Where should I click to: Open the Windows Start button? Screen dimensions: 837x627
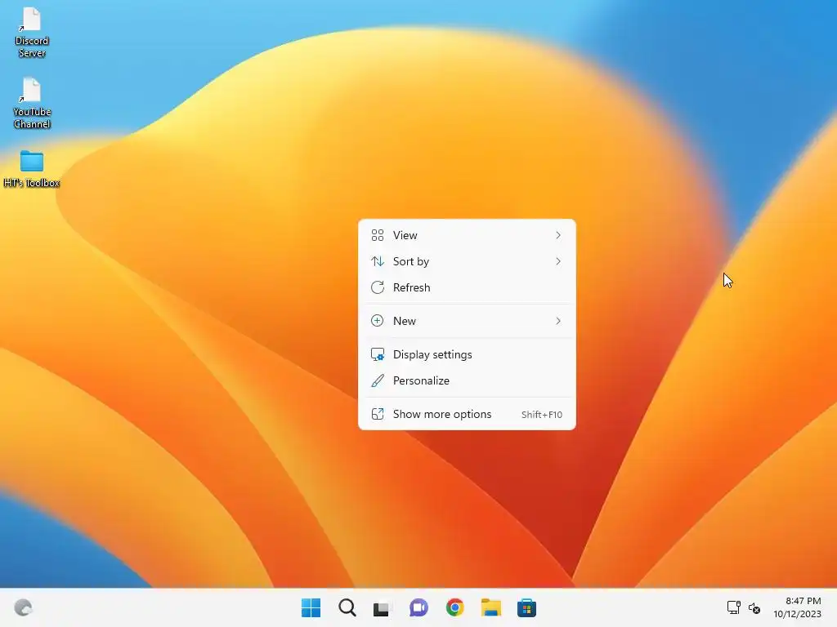tap(311, 607)
